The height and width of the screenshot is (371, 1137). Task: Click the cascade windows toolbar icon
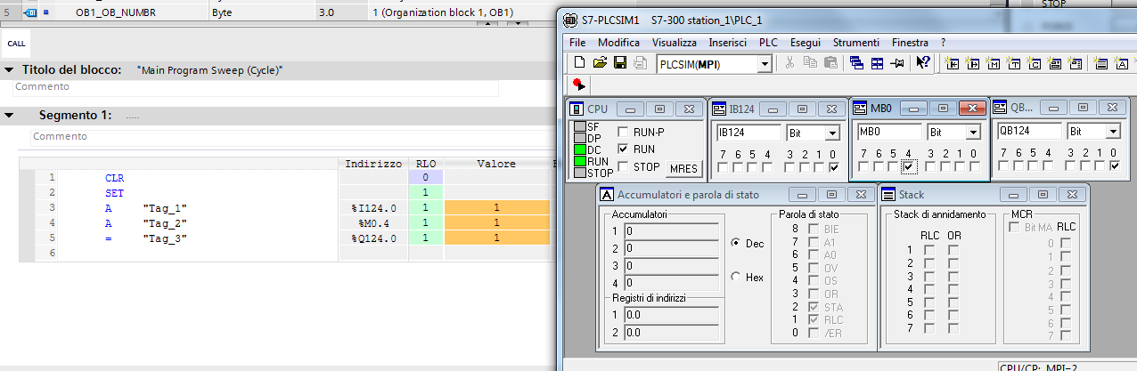[857, 63]
